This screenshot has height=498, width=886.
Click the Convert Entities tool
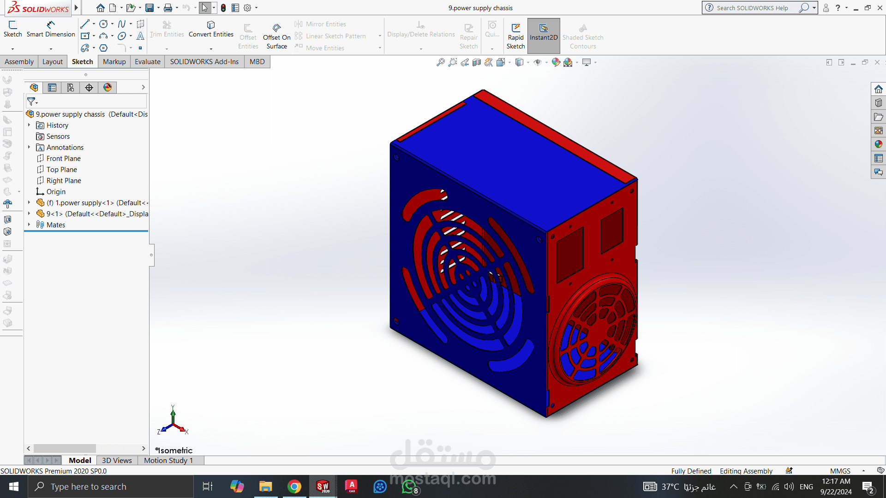click(211, 29)
